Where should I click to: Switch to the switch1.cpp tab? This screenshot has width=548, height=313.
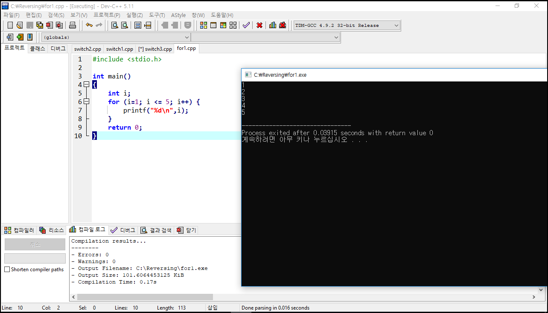point(120,49)
